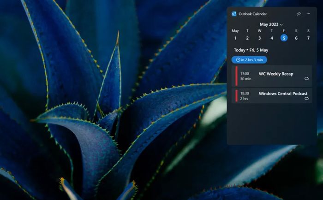The image size is (323, 200).
Task: Click the 'in 2 hrs 3 min' pill
Action: 249,60
